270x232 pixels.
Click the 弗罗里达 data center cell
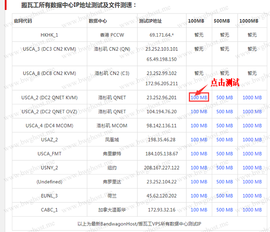pos(112,182)
